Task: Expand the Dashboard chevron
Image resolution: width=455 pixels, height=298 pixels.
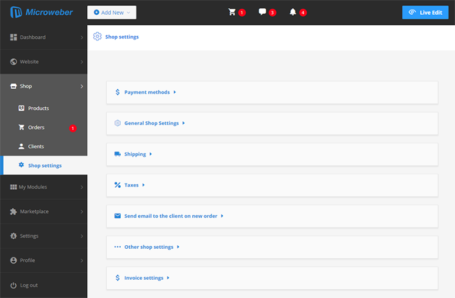Action: coord(82,38)
